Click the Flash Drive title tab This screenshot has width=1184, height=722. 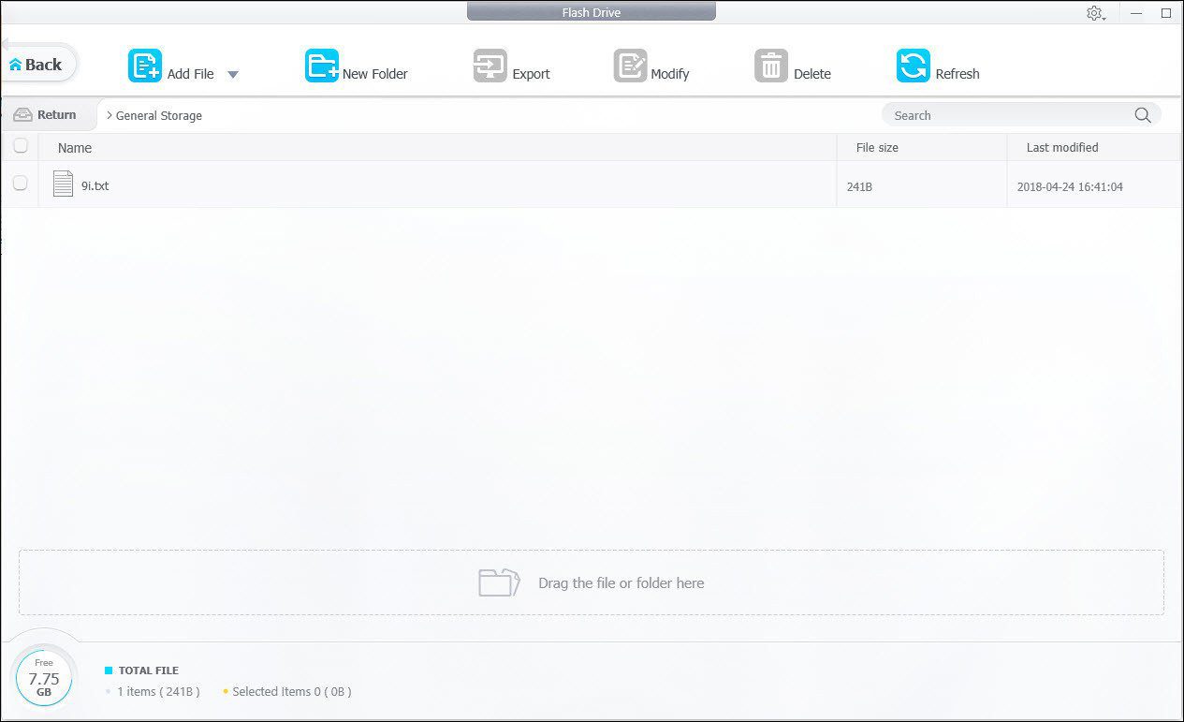pos(592,12)
